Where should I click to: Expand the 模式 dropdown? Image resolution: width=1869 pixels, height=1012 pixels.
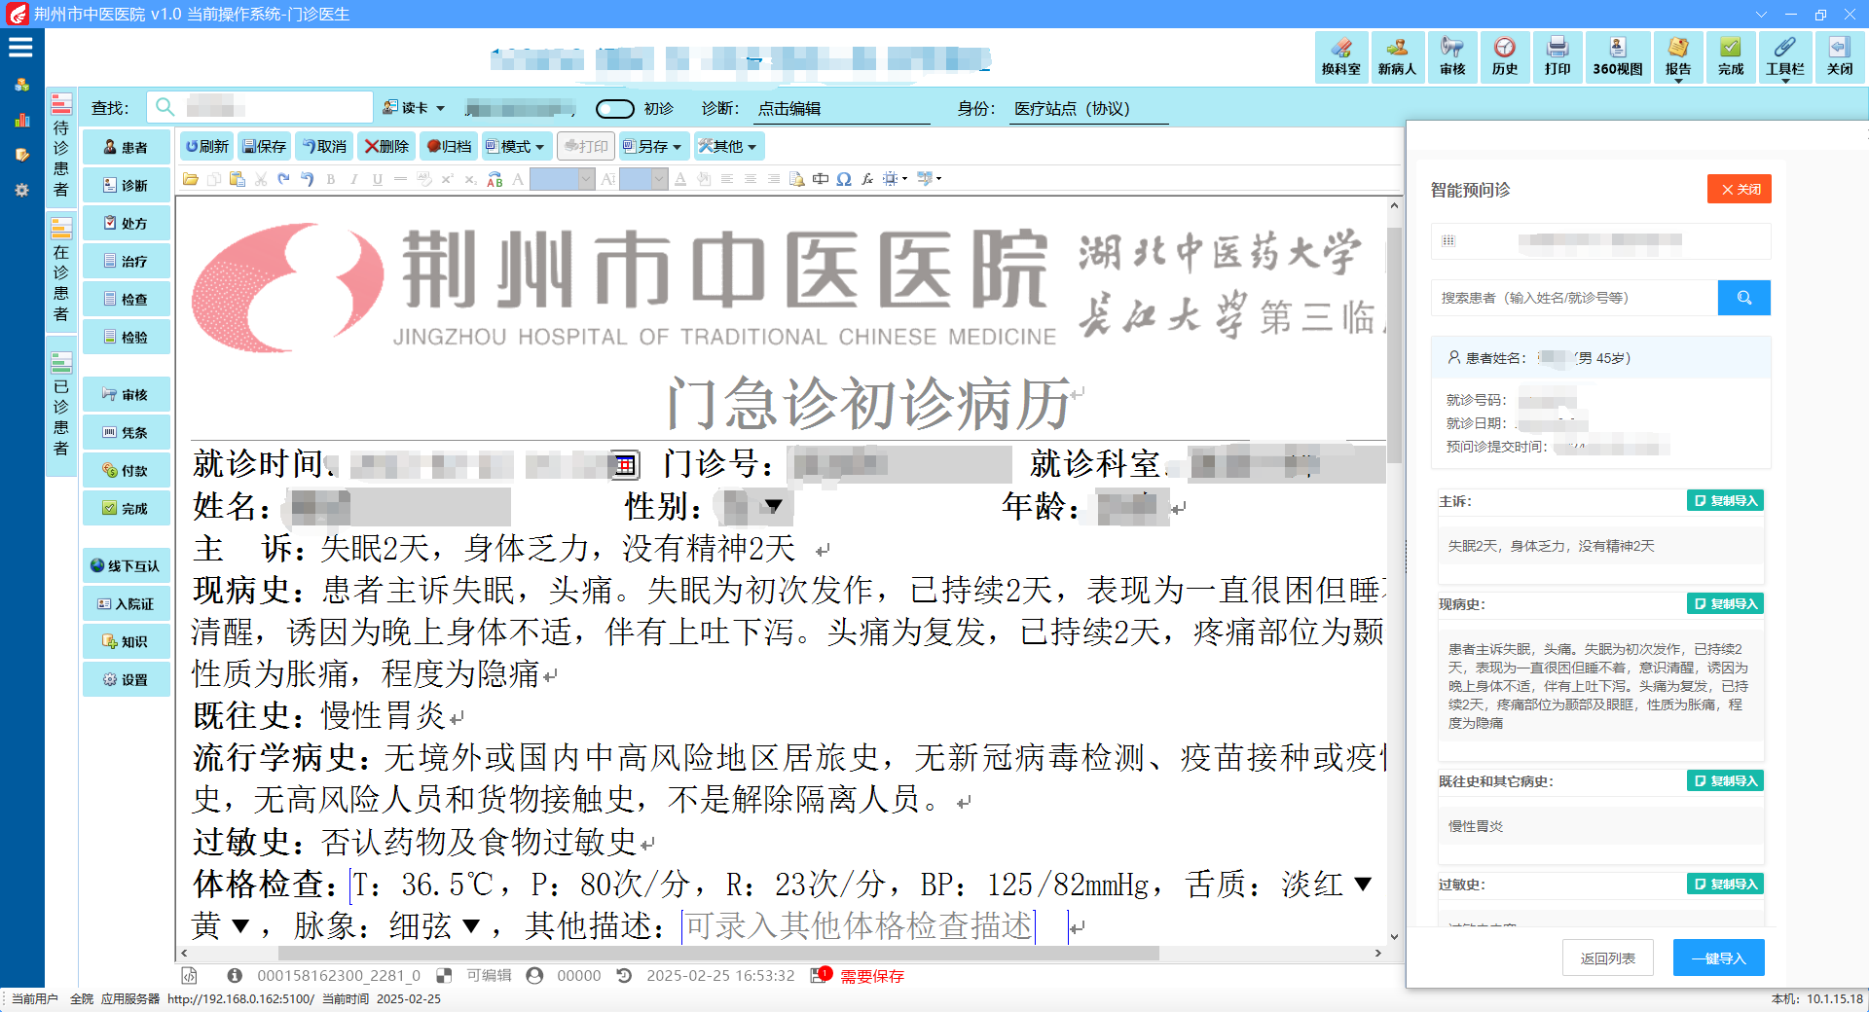[516, 147]
